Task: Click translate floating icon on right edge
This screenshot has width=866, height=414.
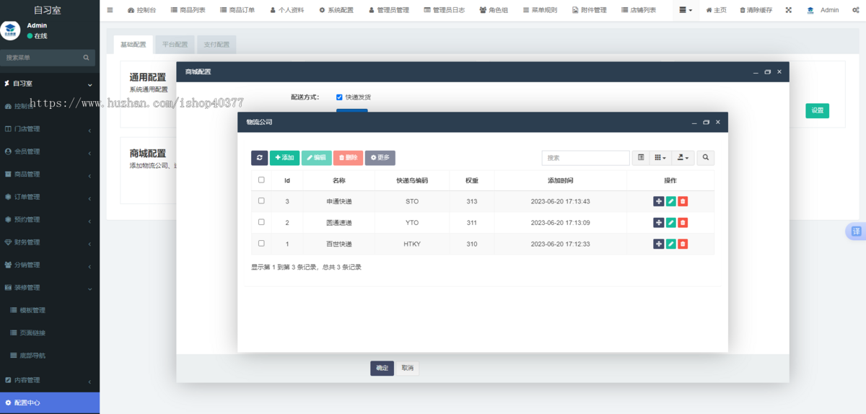Action: (x=856, y=231)
